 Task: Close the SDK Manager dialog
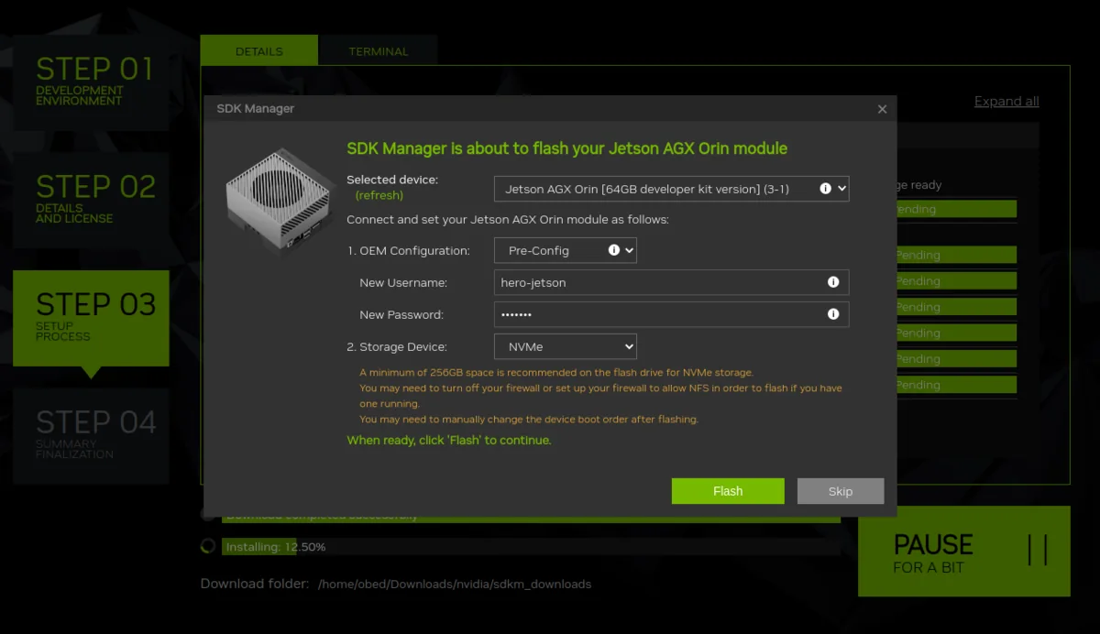[x=882, y=109]
